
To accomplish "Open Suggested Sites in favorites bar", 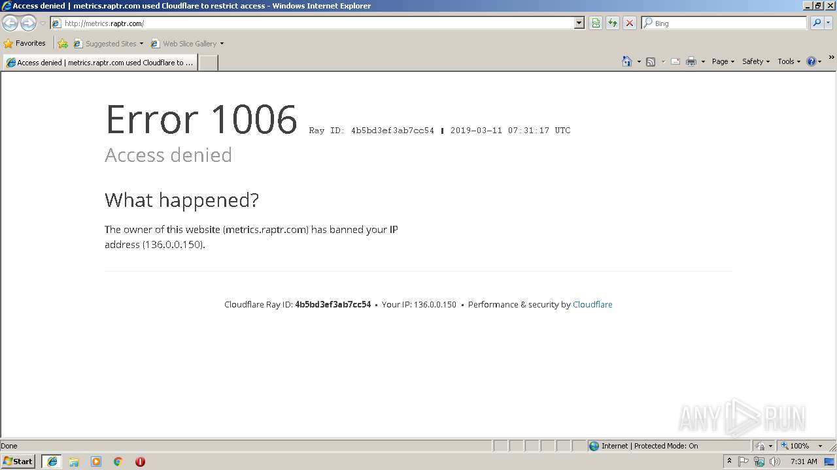I will [x=108, y=44].
